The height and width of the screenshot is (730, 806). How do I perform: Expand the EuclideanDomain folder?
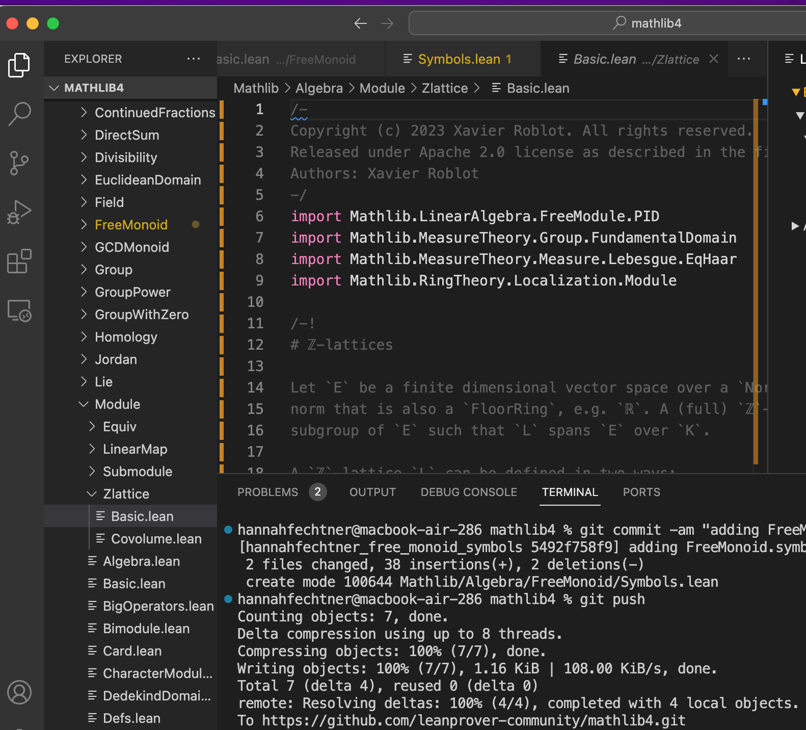(130, 180)
